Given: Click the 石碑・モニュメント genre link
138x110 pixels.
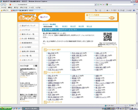Looking at the screenshot, I should [101, 97].
